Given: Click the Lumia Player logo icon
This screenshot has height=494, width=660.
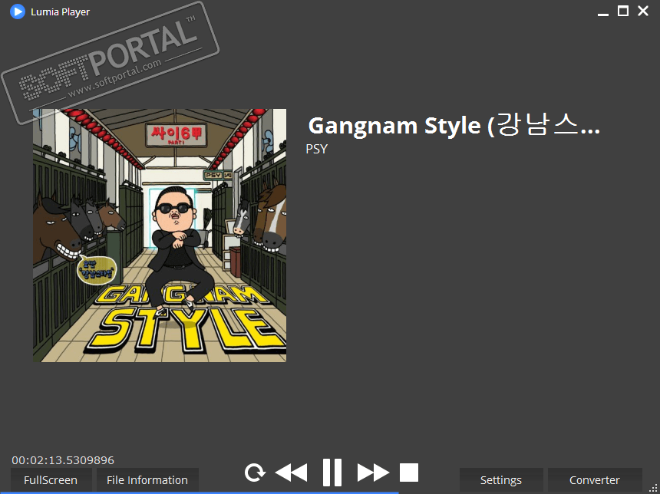Looking at the screenshot, I should 17,12.
